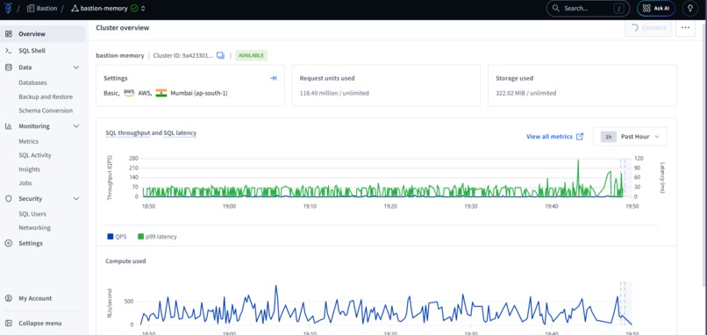The width and height of the screenshot is (707, 335).
Task: Click the Ask AI button
Action: point(656,8)
